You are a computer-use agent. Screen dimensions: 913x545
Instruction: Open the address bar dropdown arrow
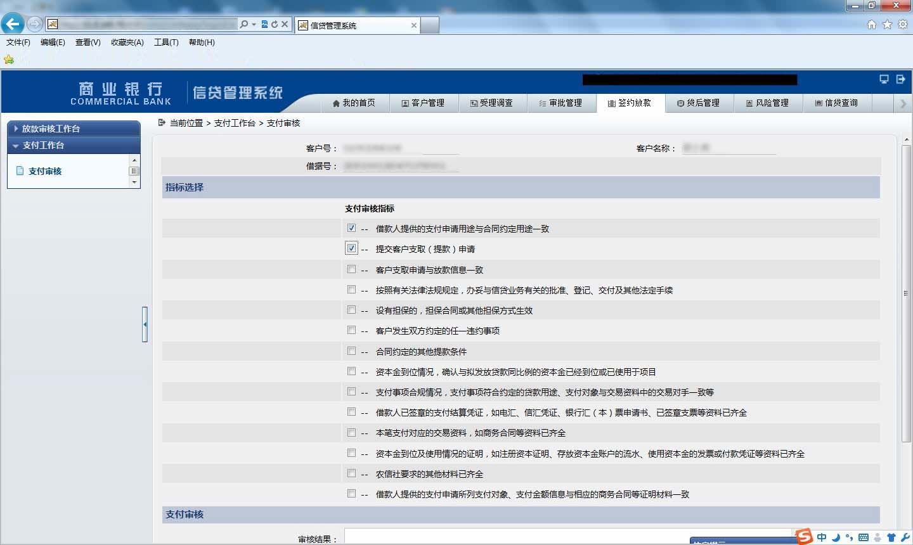[254, 24]
